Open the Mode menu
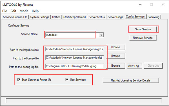The width and height of the screenshot is (169, 106). [24, 11]
